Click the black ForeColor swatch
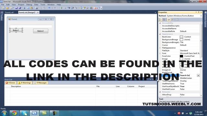 pos(181,56)
